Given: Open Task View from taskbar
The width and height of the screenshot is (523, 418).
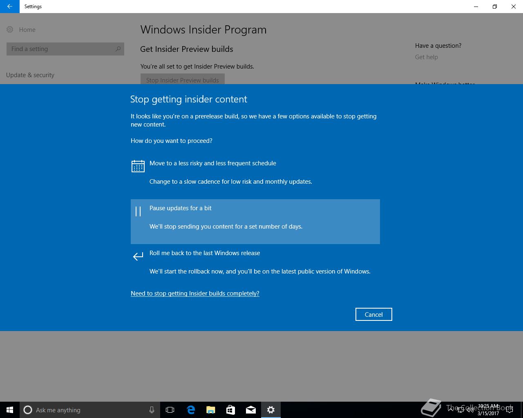Looking at the screenshot, I should coord(170,410).
